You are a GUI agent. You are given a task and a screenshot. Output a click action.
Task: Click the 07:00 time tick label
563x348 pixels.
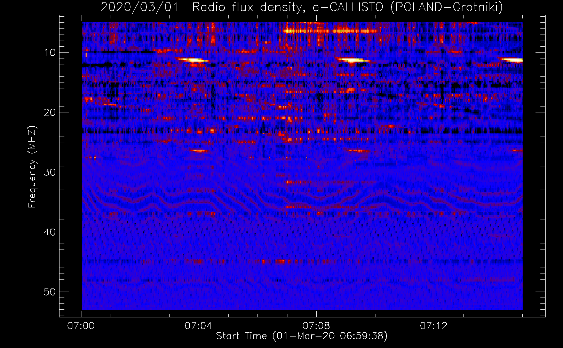pos(81,326)
